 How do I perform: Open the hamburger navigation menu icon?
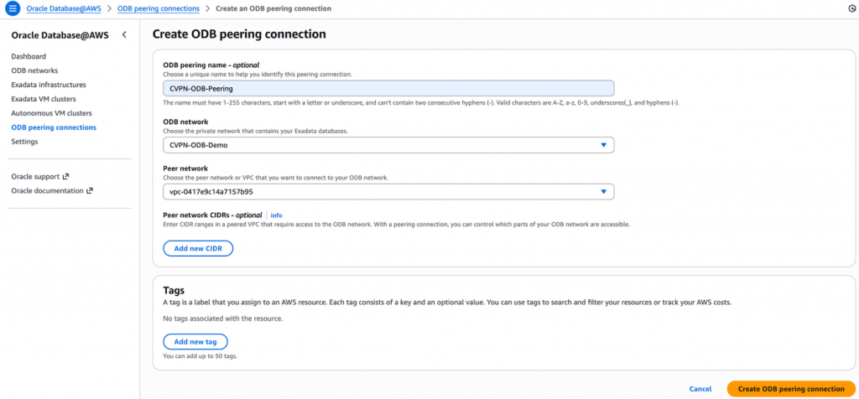pyautogui.click(x=13, y=8)
